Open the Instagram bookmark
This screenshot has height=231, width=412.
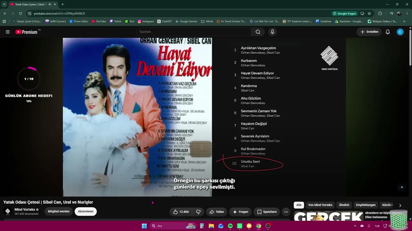(146, 21)
